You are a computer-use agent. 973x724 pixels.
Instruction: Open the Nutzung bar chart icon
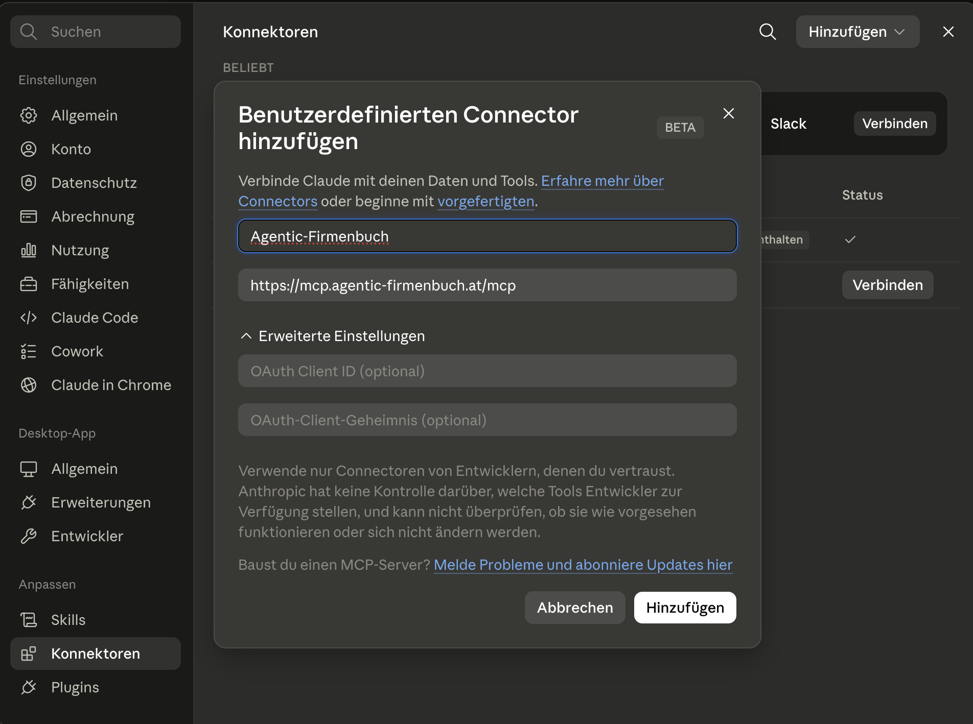(x=29, y=250)
